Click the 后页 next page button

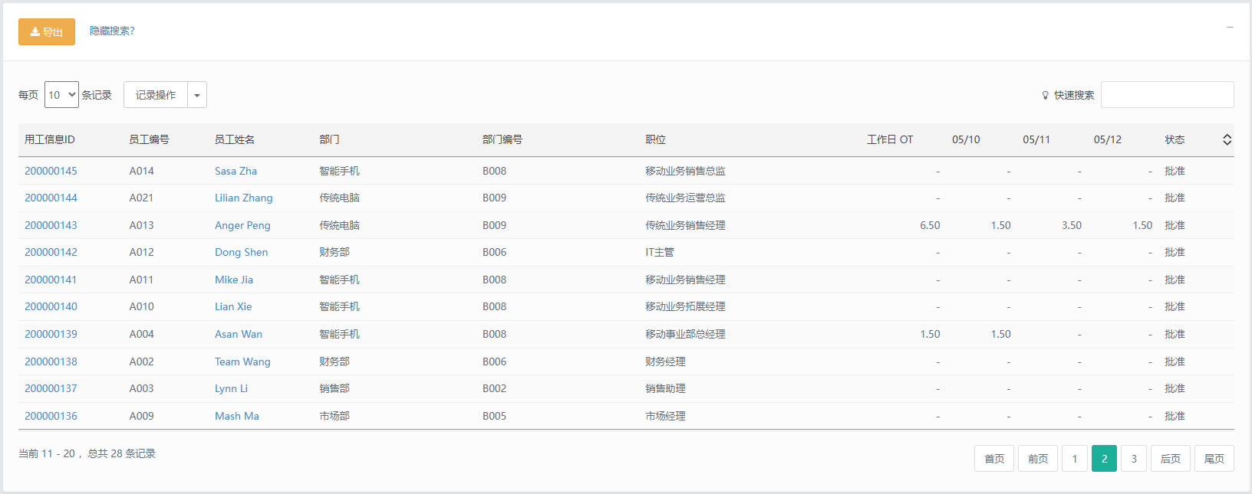(x=1170, y=459)
